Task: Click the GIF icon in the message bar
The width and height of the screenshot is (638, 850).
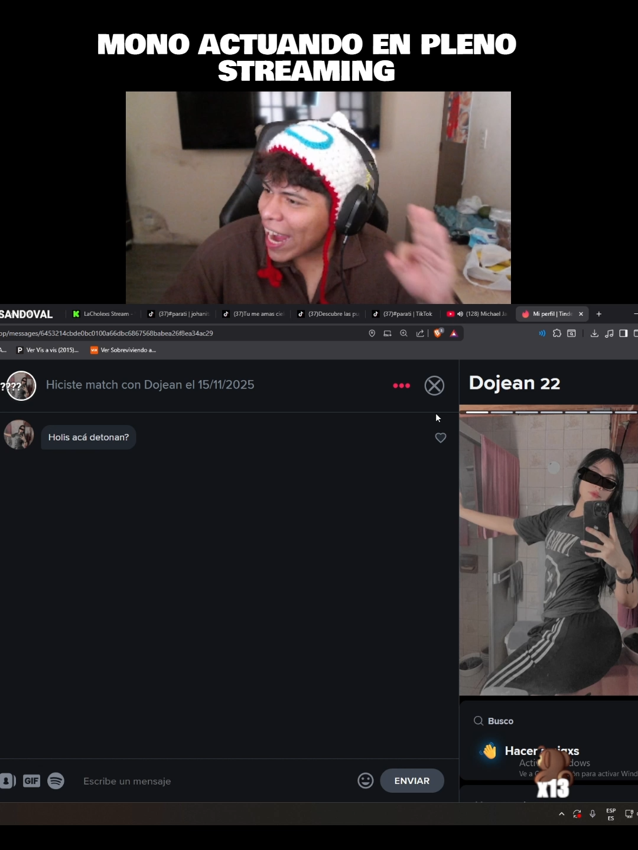Action: tap(31, 780)
